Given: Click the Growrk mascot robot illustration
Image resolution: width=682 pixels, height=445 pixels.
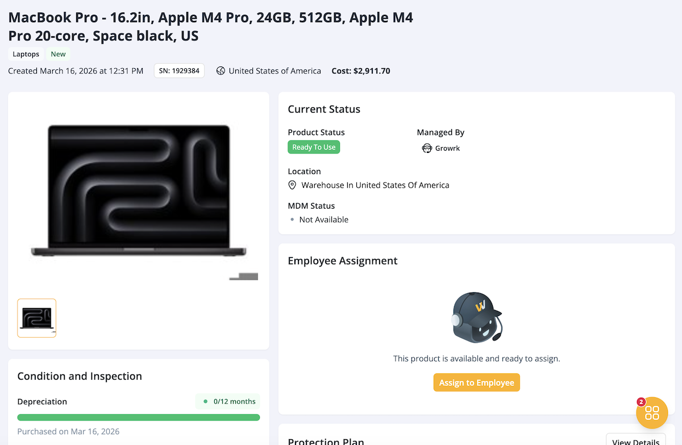Looking at the screenshot, I should (476, 317).
